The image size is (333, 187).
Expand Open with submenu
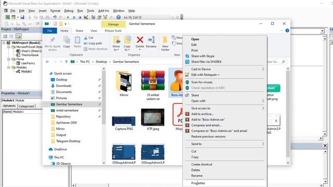[x=263, y=101]
